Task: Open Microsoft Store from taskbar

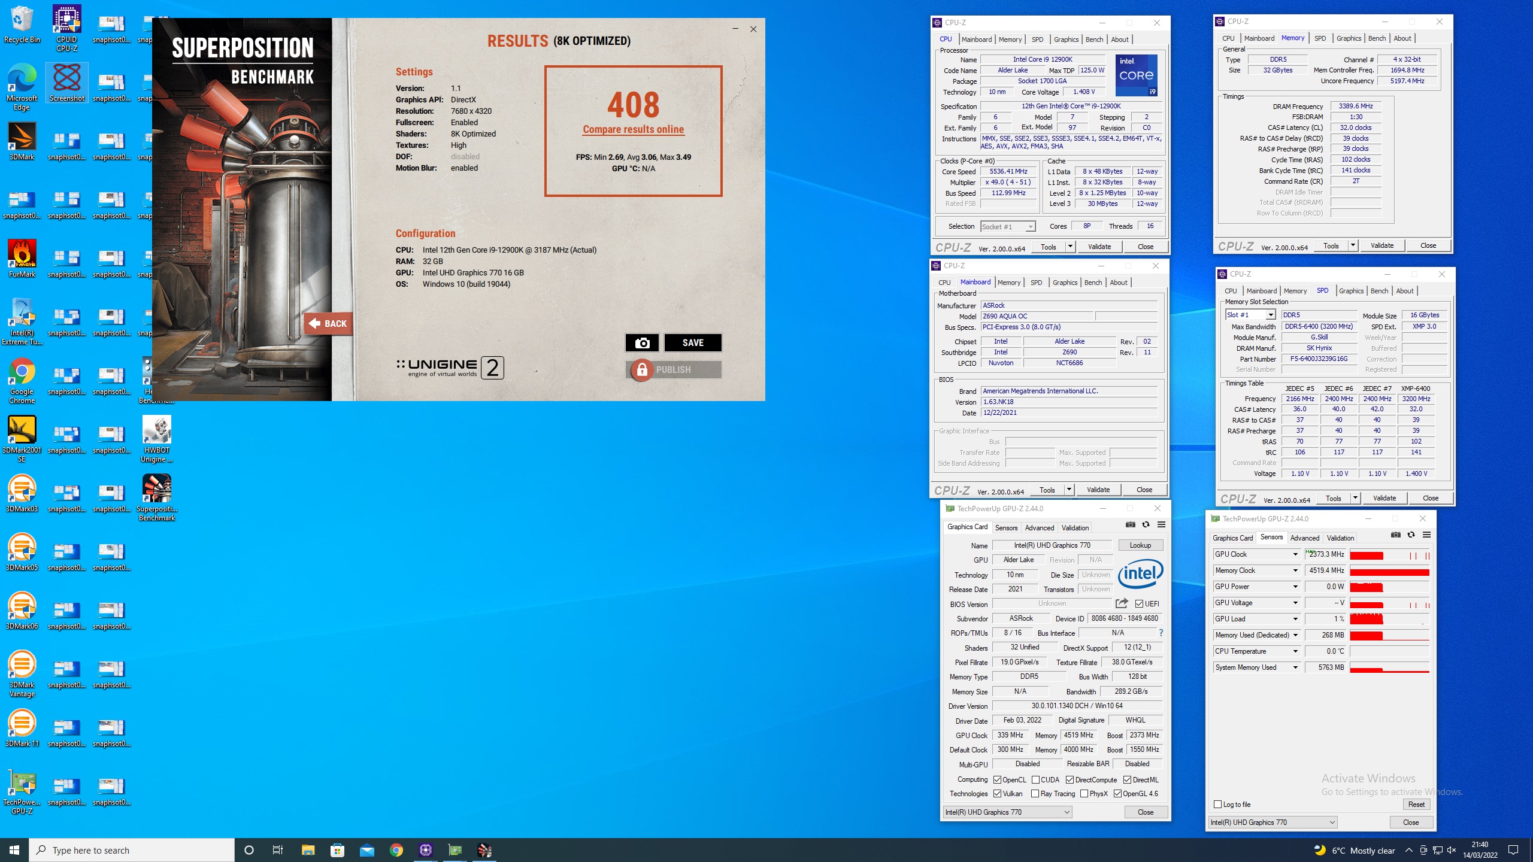Action: point(337,850)
